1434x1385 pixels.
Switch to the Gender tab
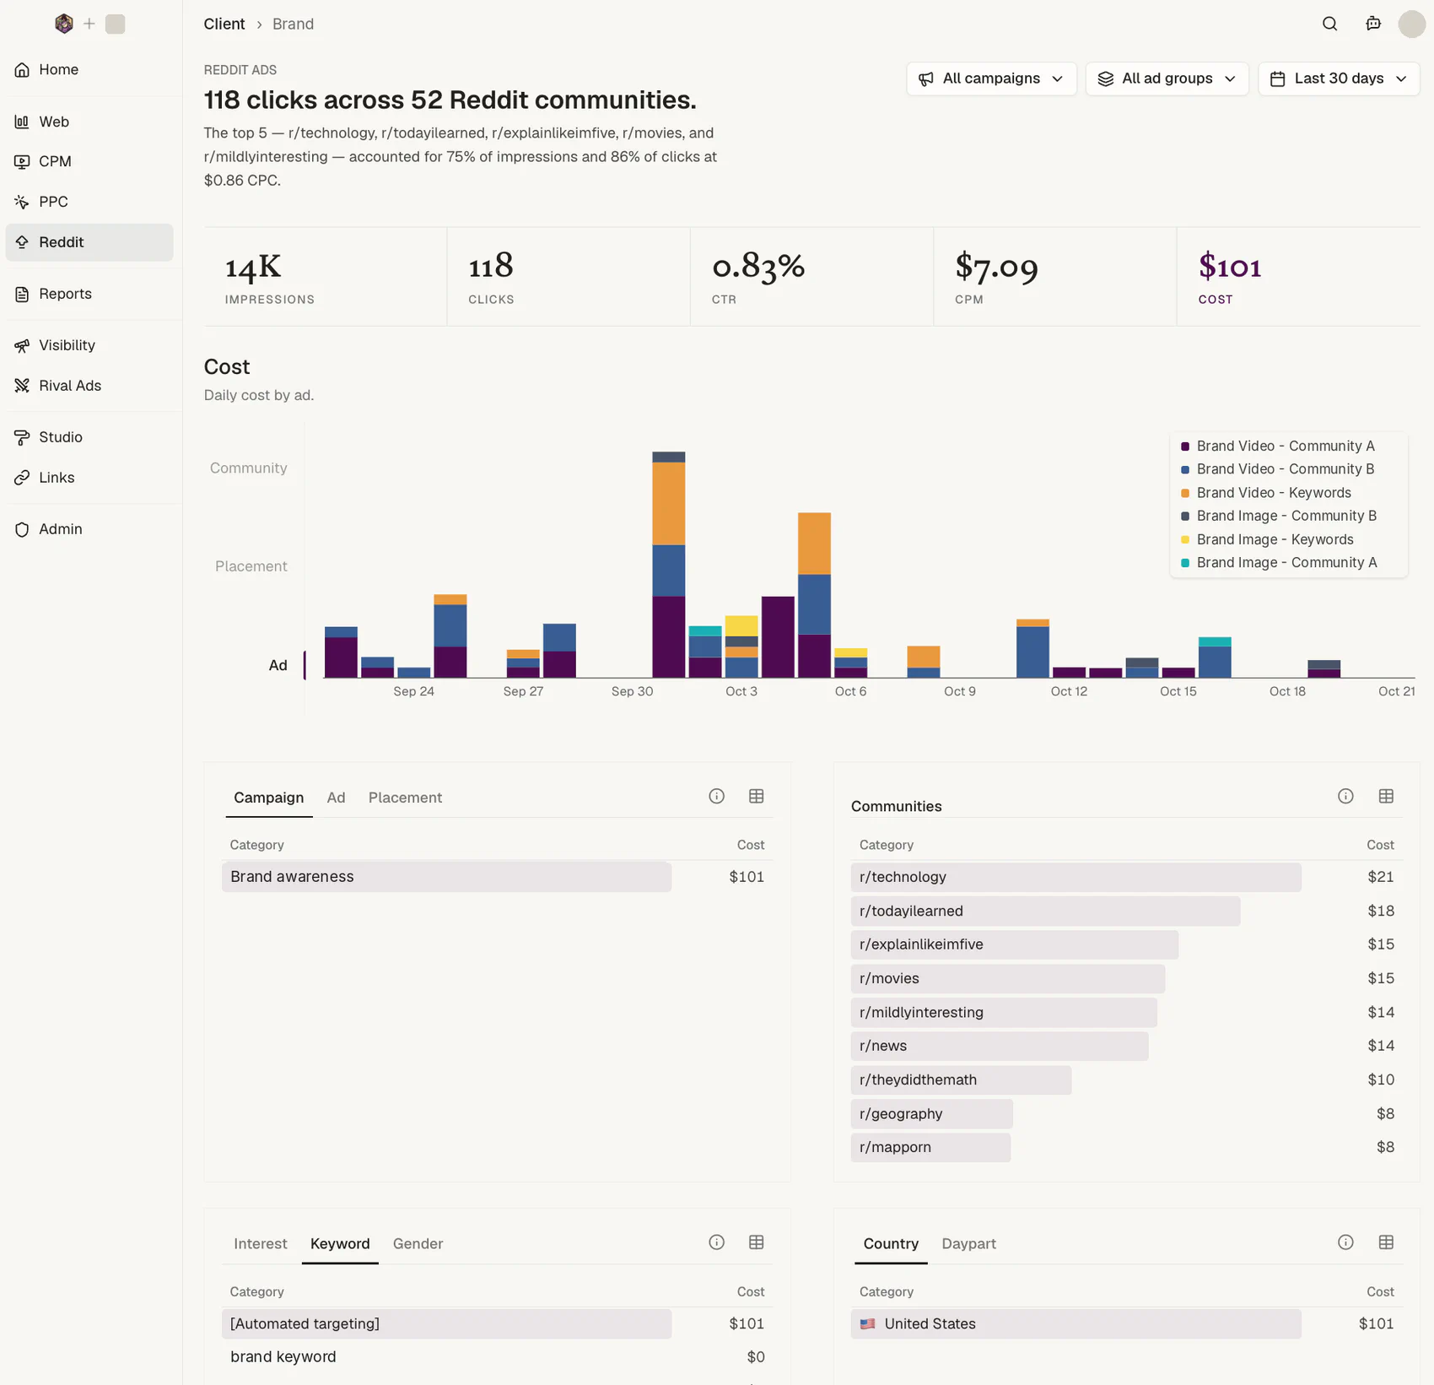(x=418, y=1243)
